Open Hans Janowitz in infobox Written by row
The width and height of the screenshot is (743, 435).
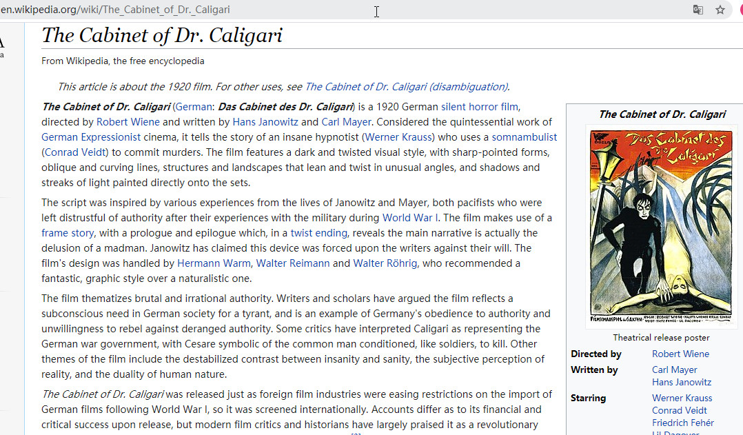[682, 382]
